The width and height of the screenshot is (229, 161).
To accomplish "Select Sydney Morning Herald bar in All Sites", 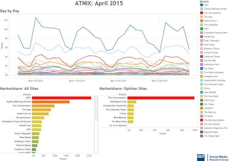I will 51,102.
